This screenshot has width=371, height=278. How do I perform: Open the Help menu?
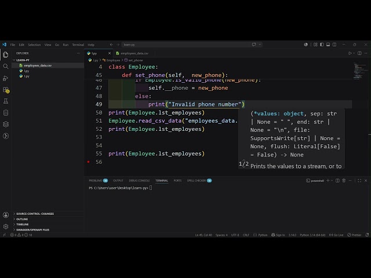(91, 45)
